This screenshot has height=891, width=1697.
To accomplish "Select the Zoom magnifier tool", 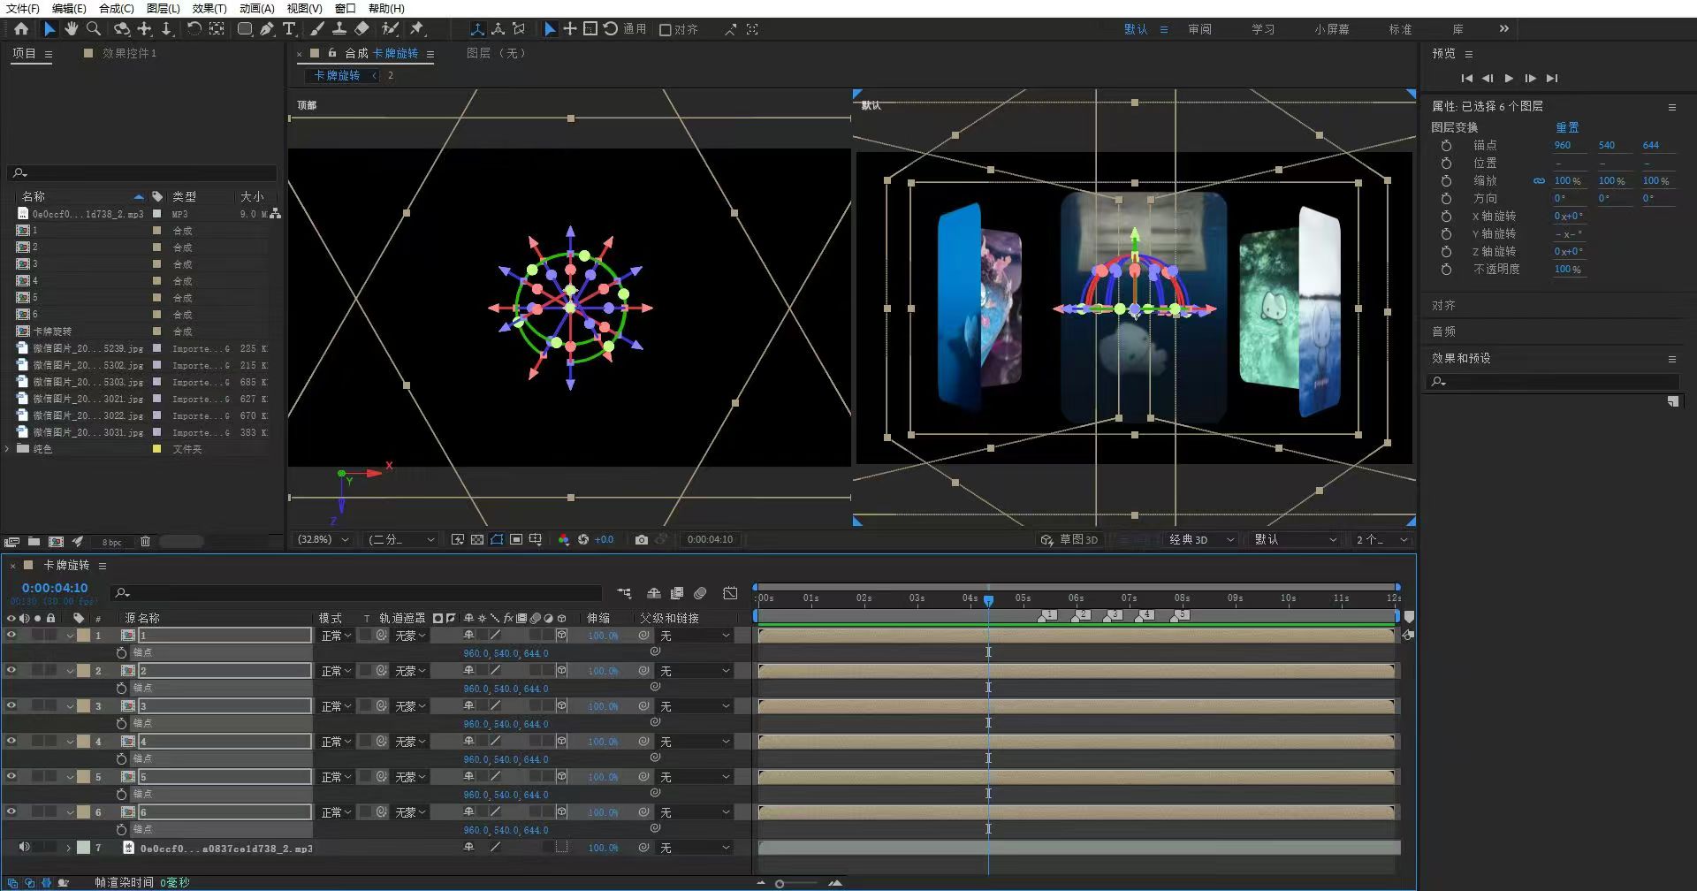I will (94, 29).
